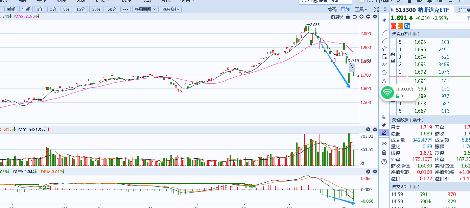The image size is (470, 208).
Task: Click the 融 margin tag
Action: click(x=407, y=26)
